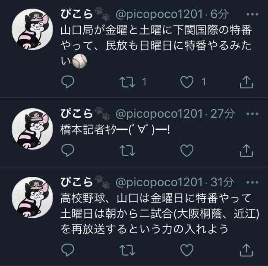Open ぴこら display name on 橋本記者 tweet
Viewport: 268px width, 266px height.
76,113
